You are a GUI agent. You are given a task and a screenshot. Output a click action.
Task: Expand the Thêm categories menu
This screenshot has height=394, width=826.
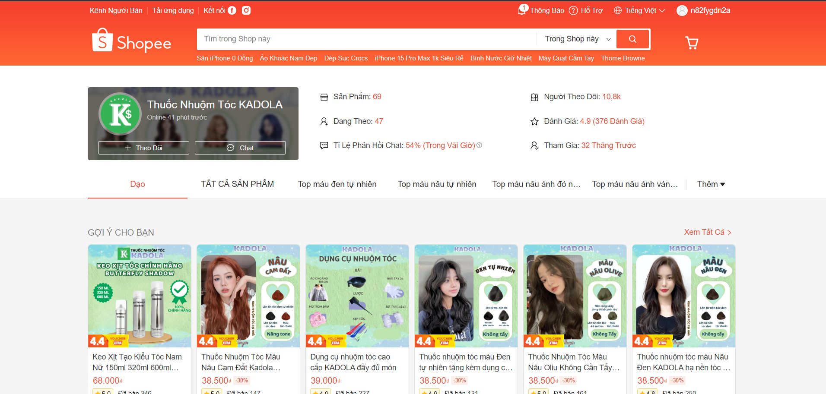pos(711,184)
